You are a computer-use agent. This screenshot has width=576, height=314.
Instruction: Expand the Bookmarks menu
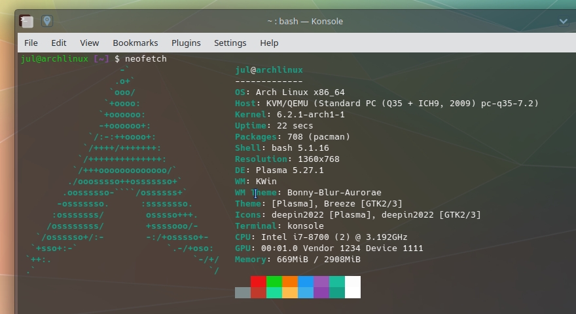135,43
